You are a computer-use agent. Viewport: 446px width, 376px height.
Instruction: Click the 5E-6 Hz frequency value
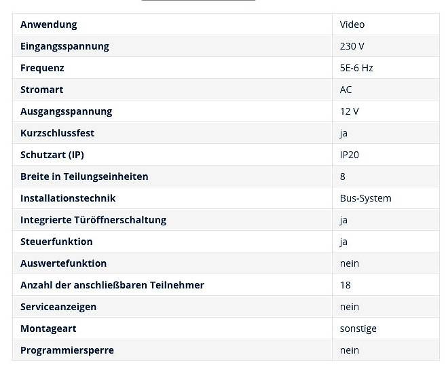click(x=356, y=68)
